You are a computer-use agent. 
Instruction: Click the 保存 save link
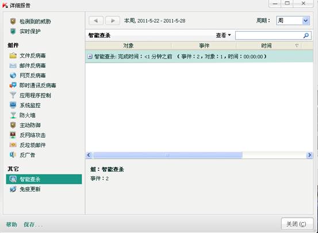[x=33, y=224]
